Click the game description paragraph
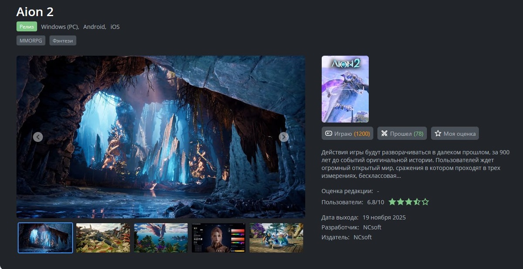 pyautogui.click(x=415, y=164)
